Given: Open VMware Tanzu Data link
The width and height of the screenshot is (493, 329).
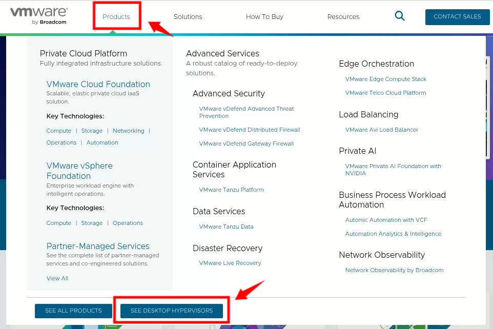Looking at the screenshot, I should click(x=226, y=227).
